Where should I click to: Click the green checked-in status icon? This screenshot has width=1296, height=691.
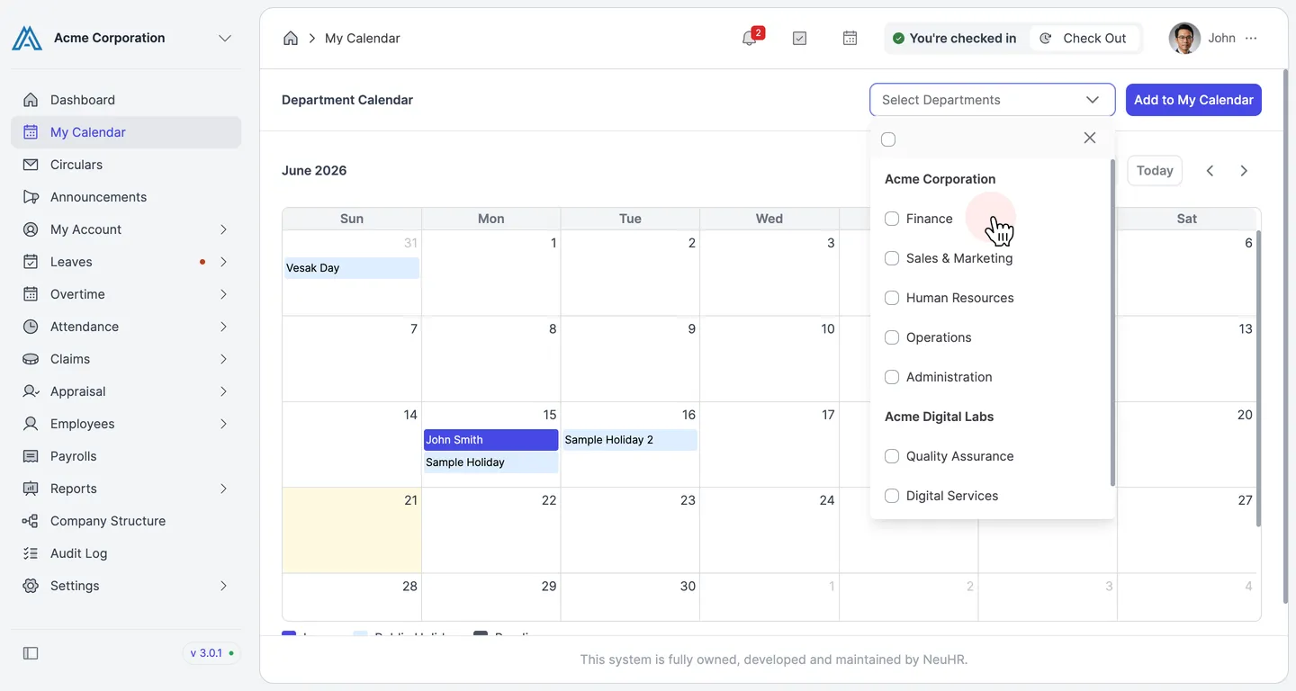coord(898,39)
